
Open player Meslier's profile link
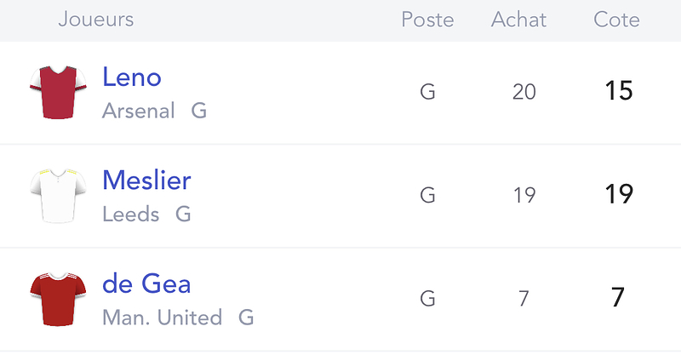click(146, 180)
